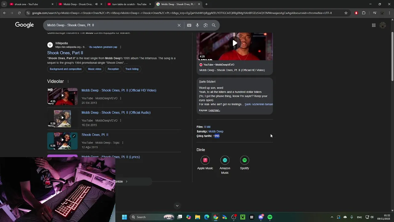Show hidden system tray icons chevron

332,217
